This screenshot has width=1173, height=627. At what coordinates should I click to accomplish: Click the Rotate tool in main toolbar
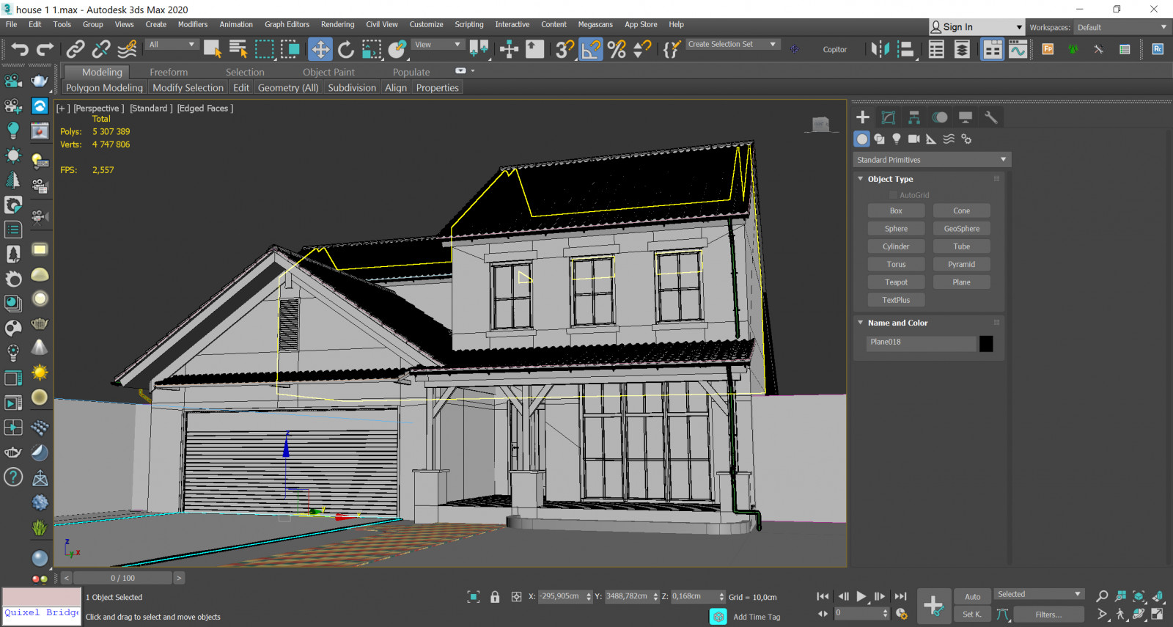pyautogui.click(x=346, y=49)
